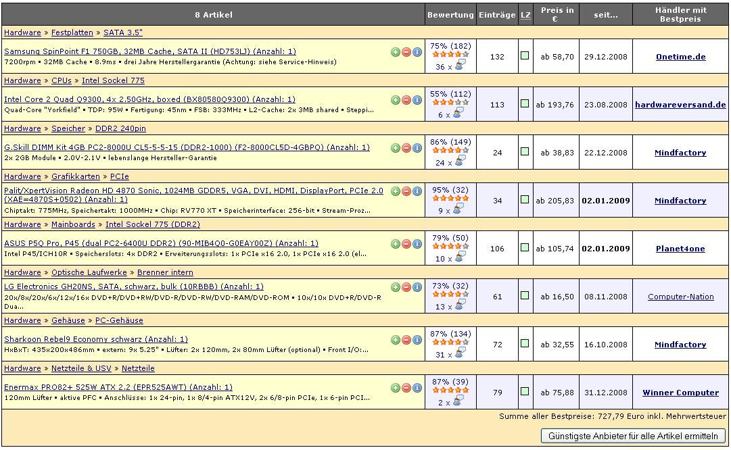Tick LZ checkbox for LG Electronics GH20NS
Image resolution: width=731 pixels, height=450 pixels.
point(525,295)
